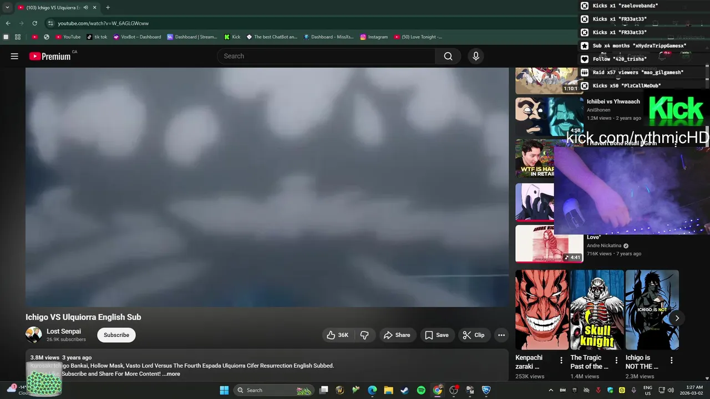Open skull knight Tragic Past thumbnail

[x=597, y=310]
